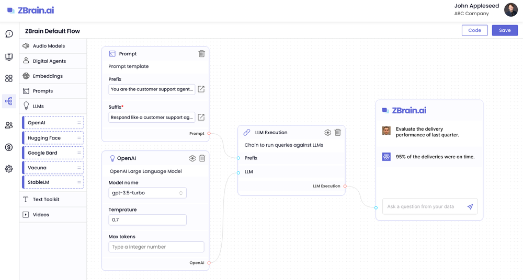Expand the Prefix field editor icon

coord(201,89)
